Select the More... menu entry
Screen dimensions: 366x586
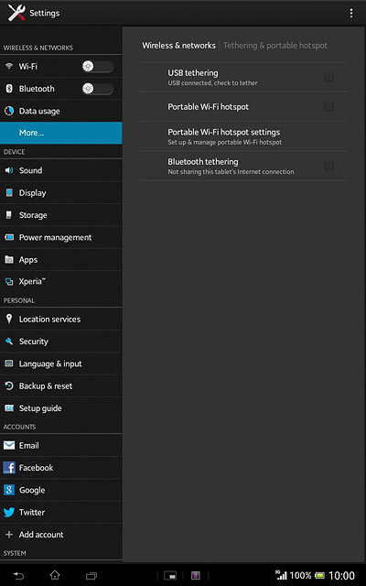tap(61, 133)
